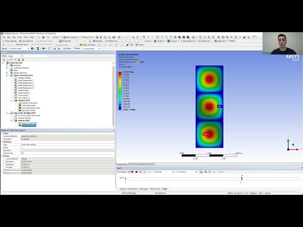Switch to the Print Preview tab
The image size is (303, 227).
[134, 164]
